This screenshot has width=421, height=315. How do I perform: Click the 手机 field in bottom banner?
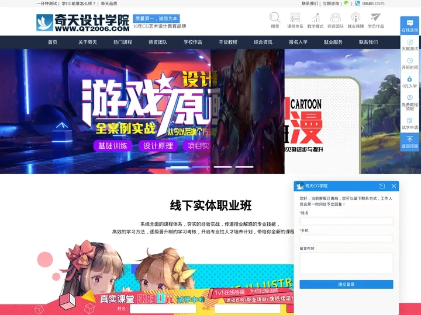[x=247, y=309]
